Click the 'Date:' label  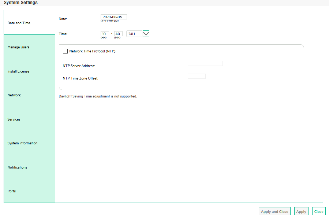63,19
